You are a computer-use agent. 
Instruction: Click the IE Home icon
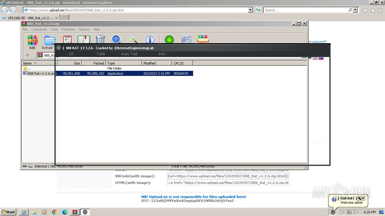365,10
